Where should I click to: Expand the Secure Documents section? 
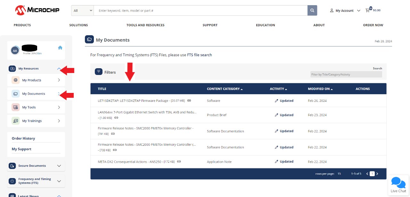(x=59, y=166)
